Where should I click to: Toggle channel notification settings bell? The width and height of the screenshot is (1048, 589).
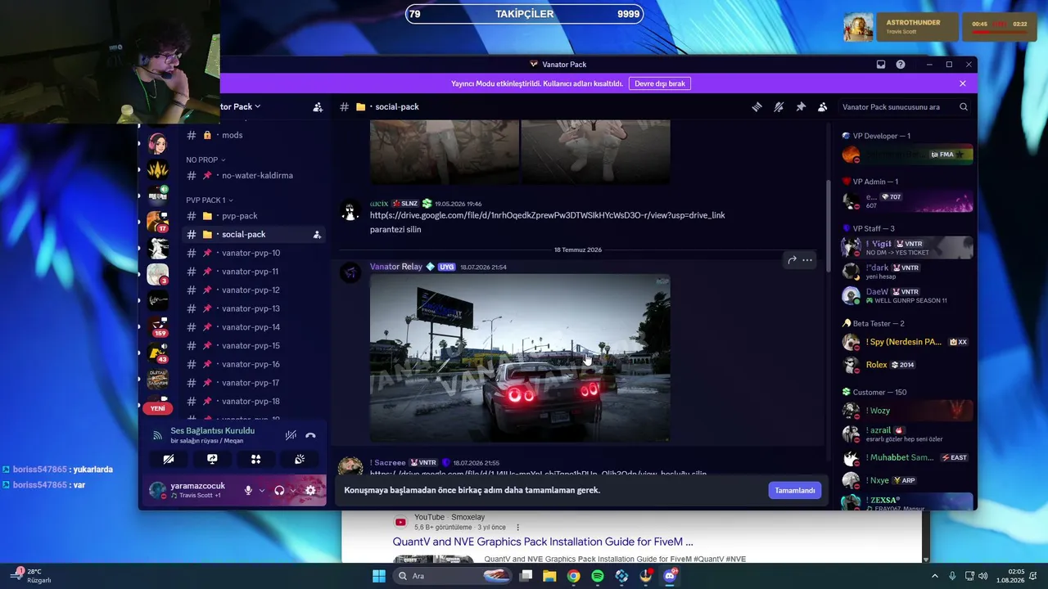pyautogui.click(x=779, y=107)
